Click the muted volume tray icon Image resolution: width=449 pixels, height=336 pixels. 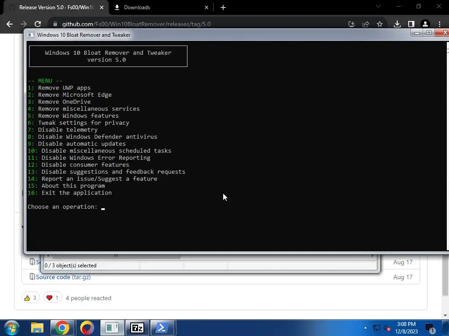click(387, 328)
